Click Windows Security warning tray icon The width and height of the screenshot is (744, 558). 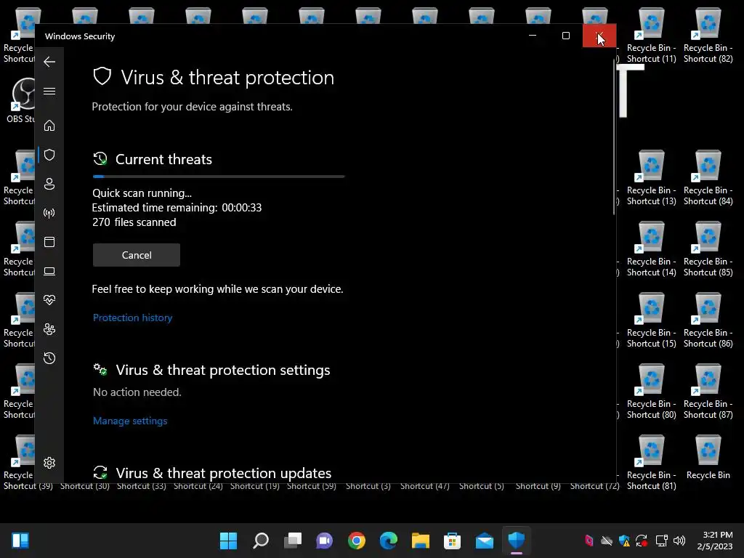coord(624,541)
